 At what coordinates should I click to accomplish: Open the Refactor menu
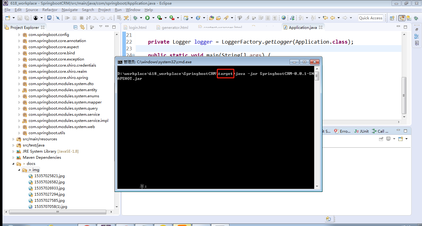[50, 10]
